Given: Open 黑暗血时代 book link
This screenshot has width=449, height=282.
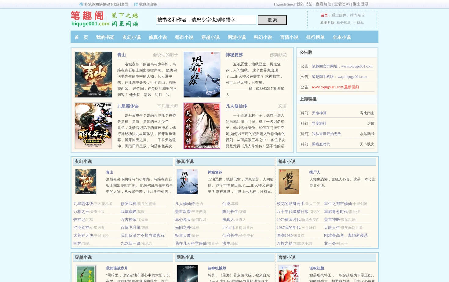Looking at the screenshot, I should [321, 144].
